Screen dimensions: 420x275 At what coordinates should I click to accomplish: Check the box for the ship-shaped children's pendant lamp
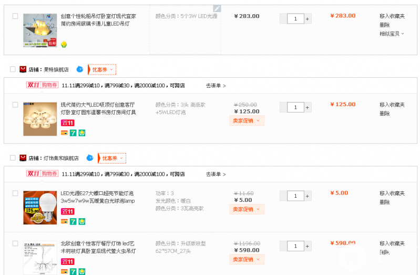[15, 16]
